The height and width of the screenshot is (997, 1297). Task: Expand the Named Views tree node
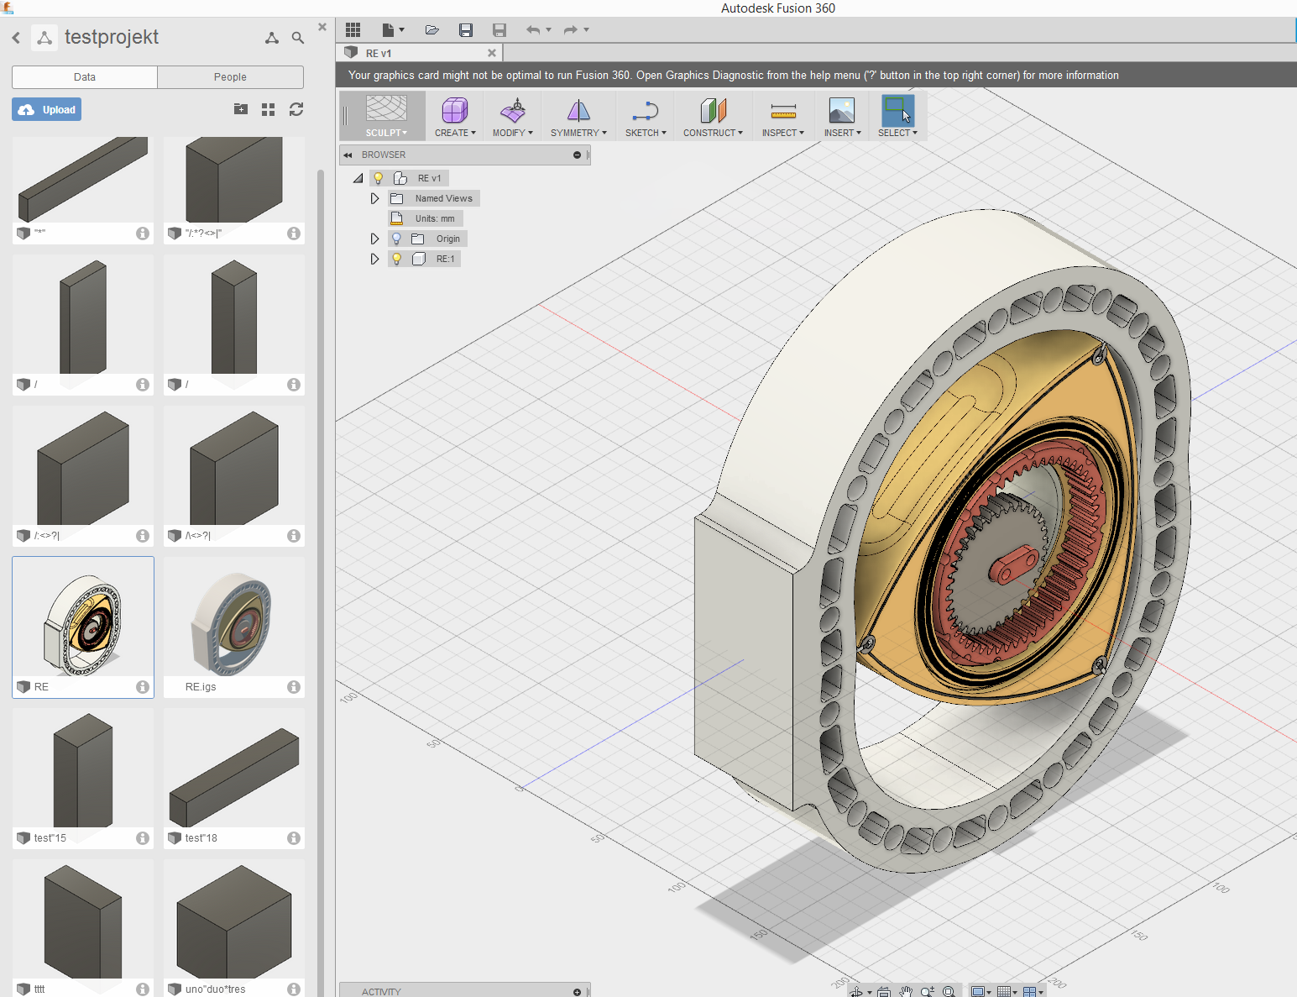point(374,198)
